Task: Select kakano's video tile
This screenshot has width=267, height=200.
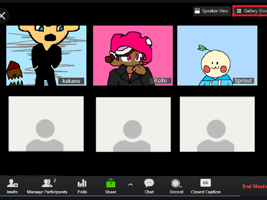Action: click(46, 56)
